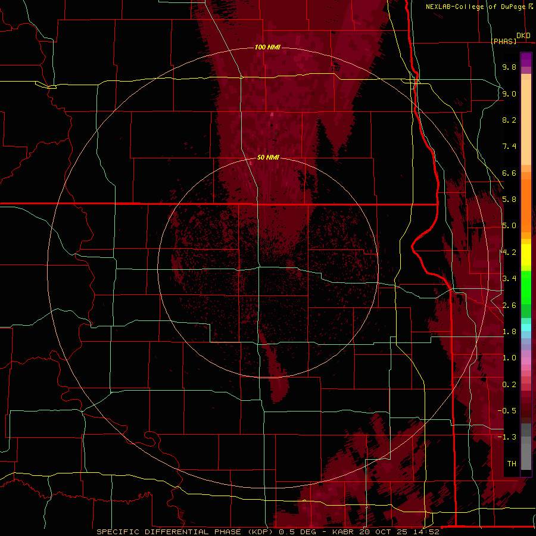This screenshot has height=536, width=536.
Task: Click the 5.8 scale value
Action: pyautogui.click(x=509, y=200)
